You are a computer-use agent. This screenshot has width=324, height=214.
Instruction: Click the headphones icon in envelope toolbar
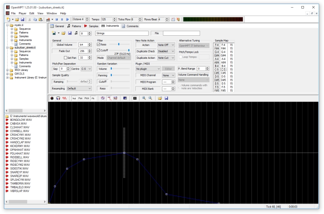click(x=58, y=98)
